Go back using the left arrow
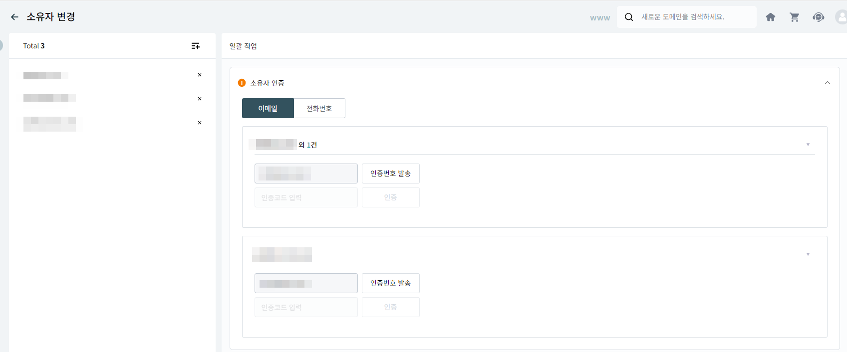Image resolution: width=847 pixels, height=352 pixels. pyautogui.click(x=14, y=17)
